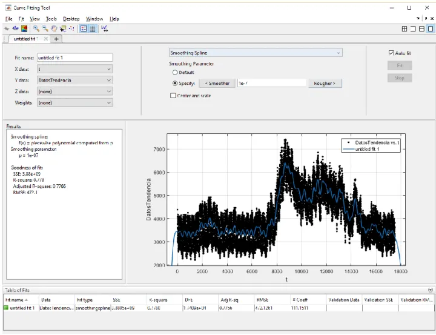Select the pan hand tool
Image resolution: width=436 pixels, height=335 pixels.
coord(54,28)
